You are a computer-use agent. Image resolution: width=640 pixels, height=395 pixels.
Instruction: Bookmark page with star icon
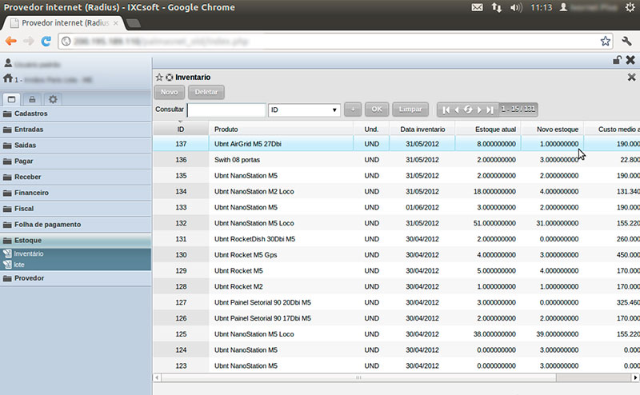tap(605, 41)
